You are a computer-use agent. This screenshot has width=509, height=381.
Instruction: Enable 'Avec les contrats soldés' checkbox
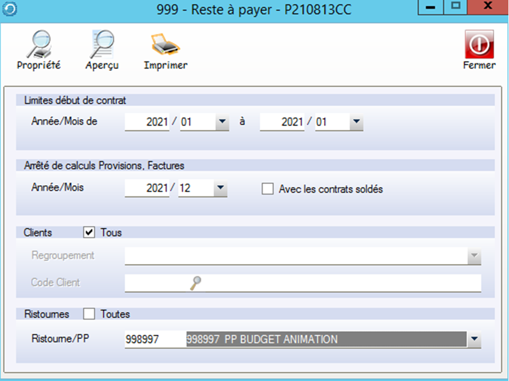(267, 190)
